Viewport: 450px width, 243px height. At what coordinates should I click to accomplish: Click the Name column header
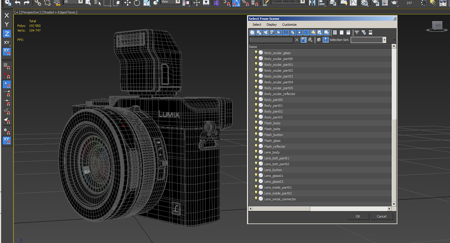[x=320, y=47]
